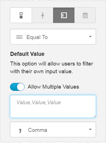
Task: Click empty space below placeholder in text area
Action: point(53,112)
